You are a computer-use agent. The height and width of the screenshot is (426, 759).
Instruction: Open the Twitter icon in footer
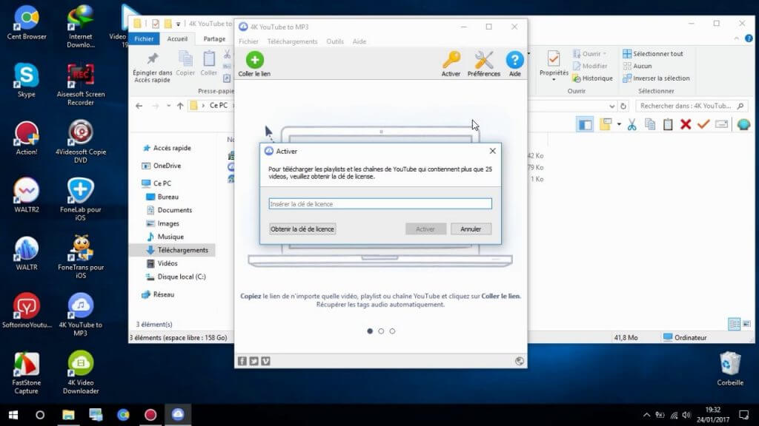[253, 361]
